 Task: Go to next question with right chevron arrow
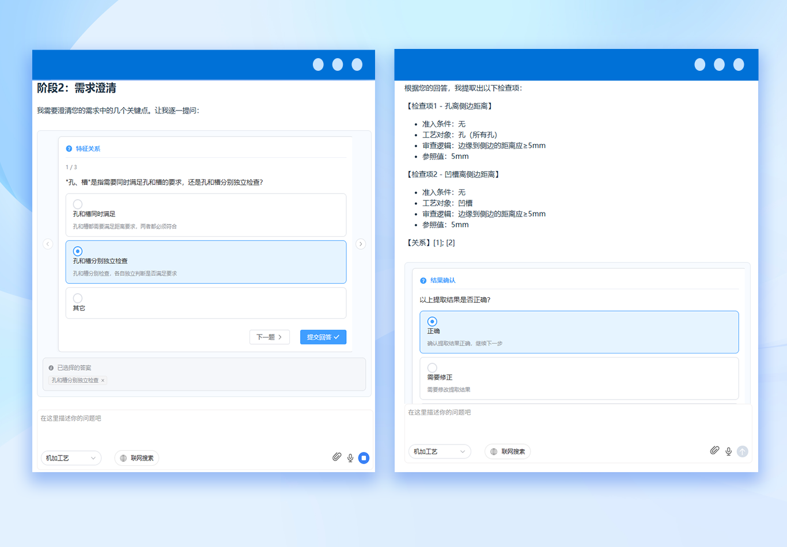click(x=361, y=244)
